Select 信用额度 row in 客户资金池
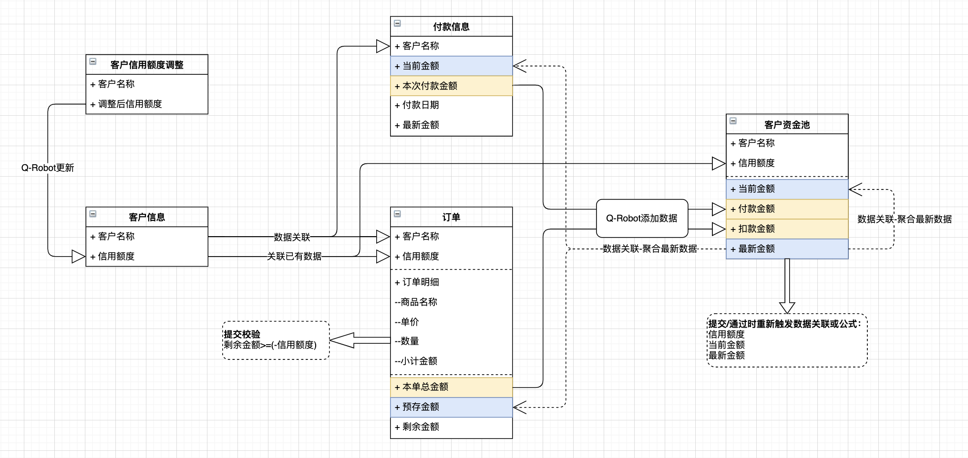This screenshot has width=968, height=458. click(x=787, y=163)
